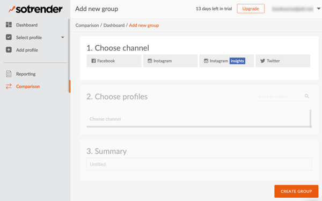
Task: Click the 2. Choose profiles heading
Action: click(x=117, y=97)
